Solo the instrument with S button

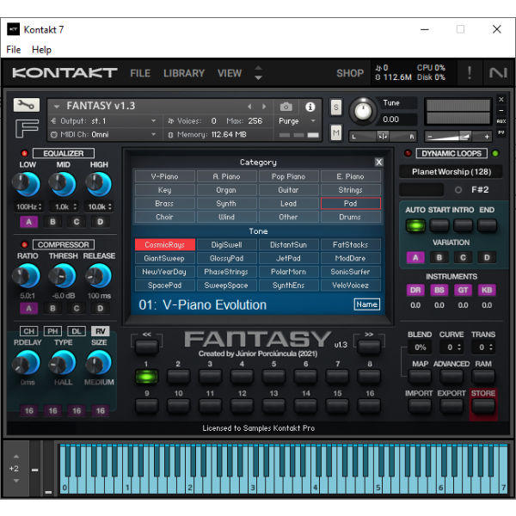pos(335,107)
